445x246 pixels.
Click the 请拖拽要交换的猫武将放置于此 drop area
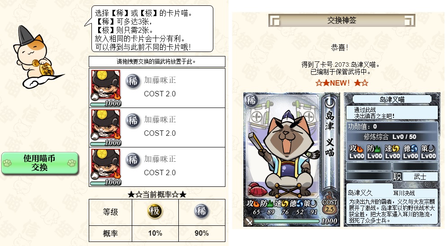click(157, 61)
